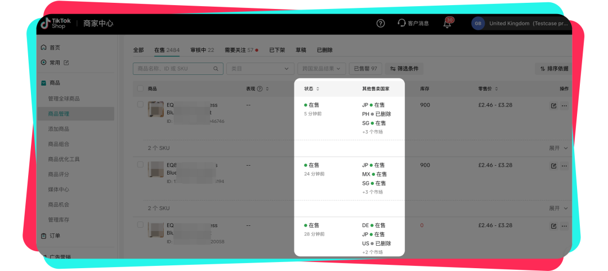Open the 类目 category dropdown
The height and width of the screenshot is (271, 608).
click(x=260, y=69)
